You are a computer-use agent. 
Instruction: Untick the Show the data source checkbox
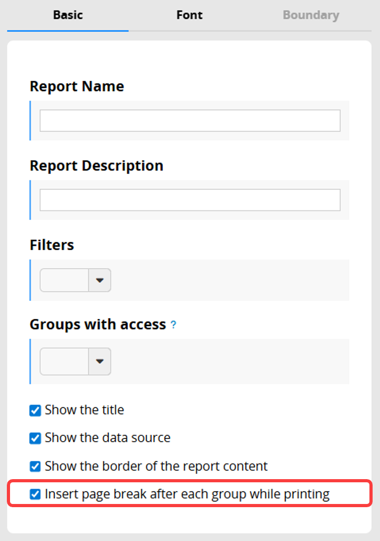[35, 438]
